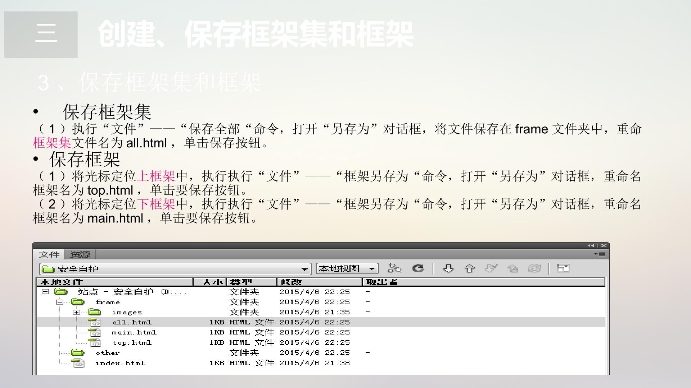Click the check out files icon

pos(491,268)
